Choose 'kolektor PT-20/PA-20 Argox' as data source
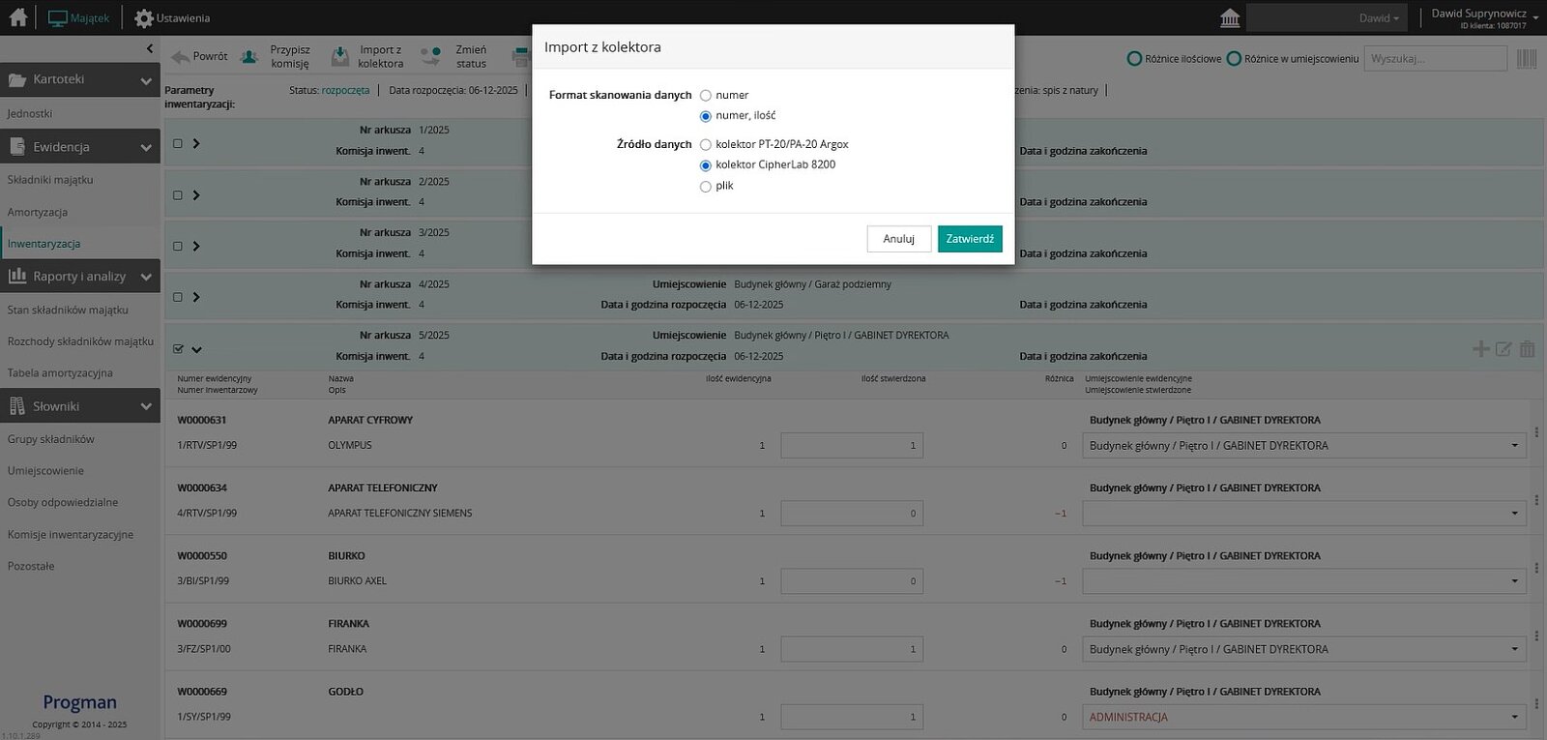This screenshot has height=740, width=1547. tap(706, 145)
